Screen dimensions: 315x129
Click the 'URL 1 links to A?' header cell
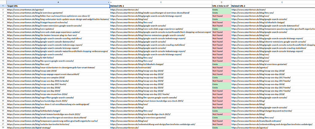[221, 6]
